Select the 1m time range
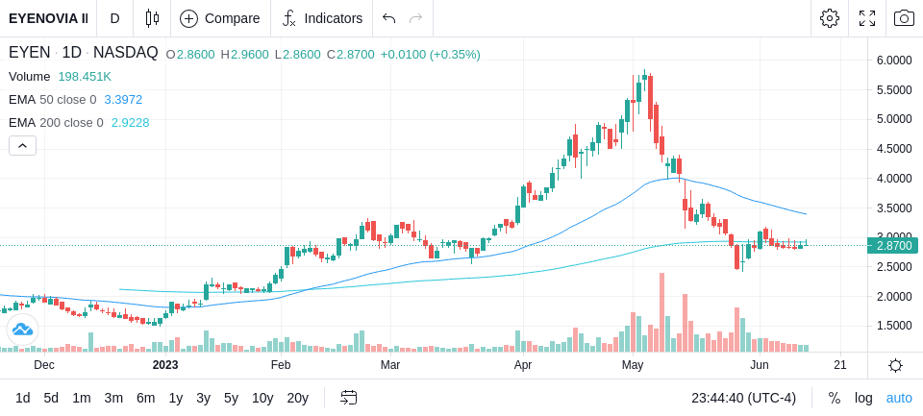 pyautogui.click(x=81, y=398)
